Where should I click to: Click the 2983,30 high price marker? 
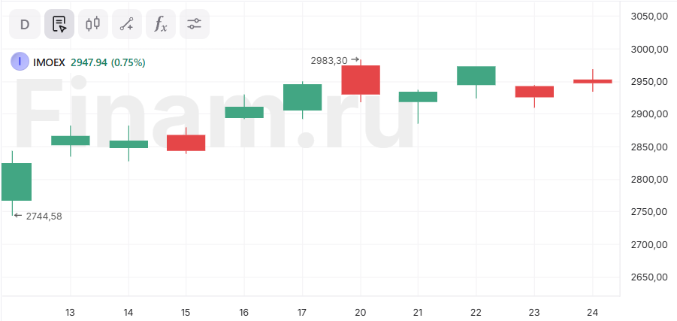[330, 60]
